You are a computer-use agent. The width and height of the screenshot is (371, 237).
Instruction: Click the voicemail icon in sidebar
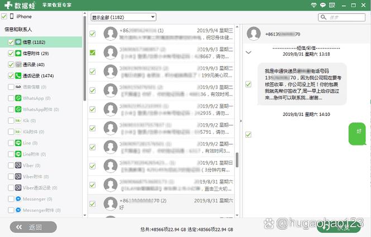tap(18, 87)
